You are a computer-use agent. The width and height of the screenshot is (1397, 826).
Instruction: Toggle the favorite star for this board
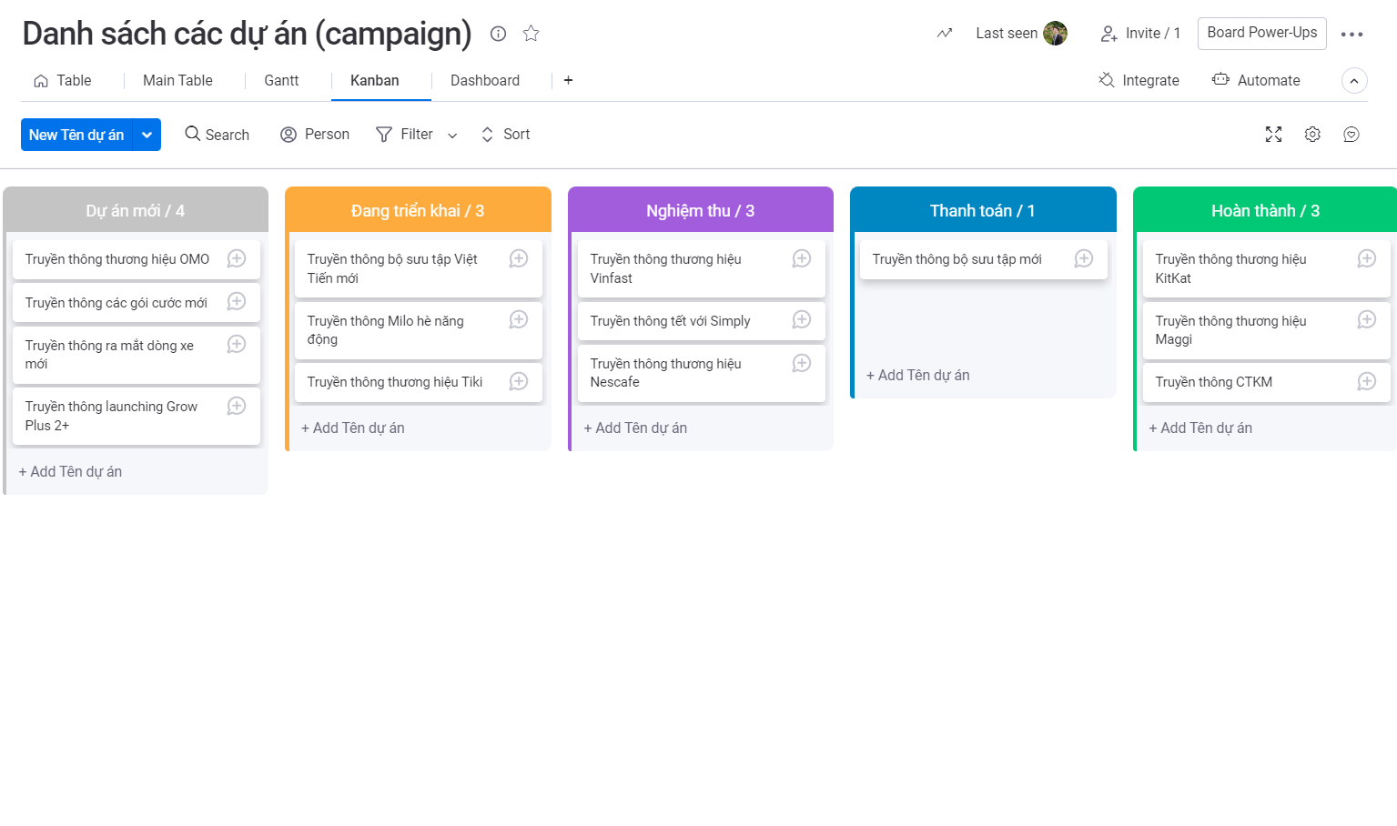click(531, 34)
